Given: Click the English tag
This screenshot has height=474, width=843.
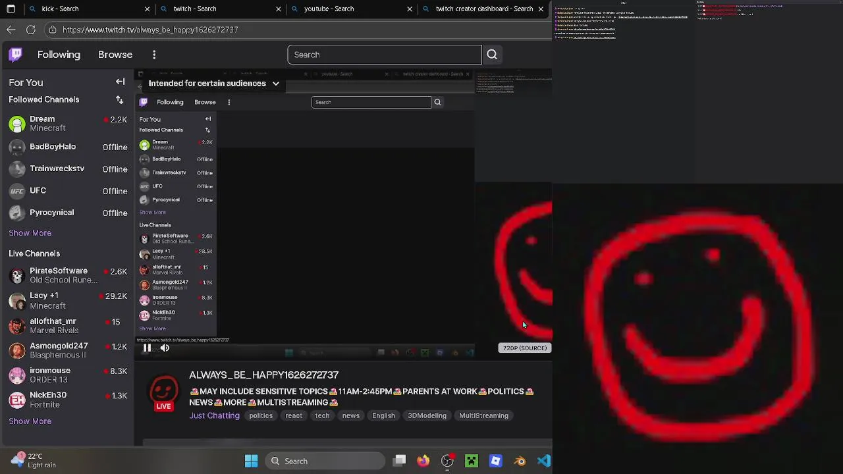Looking at the screenshot, I should [x=383, y=415].
